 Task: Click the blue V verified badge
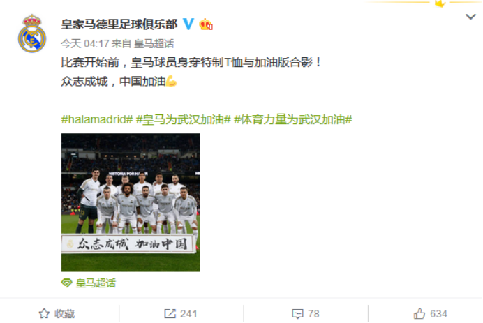pyautogui.click(x=188, y=24)
